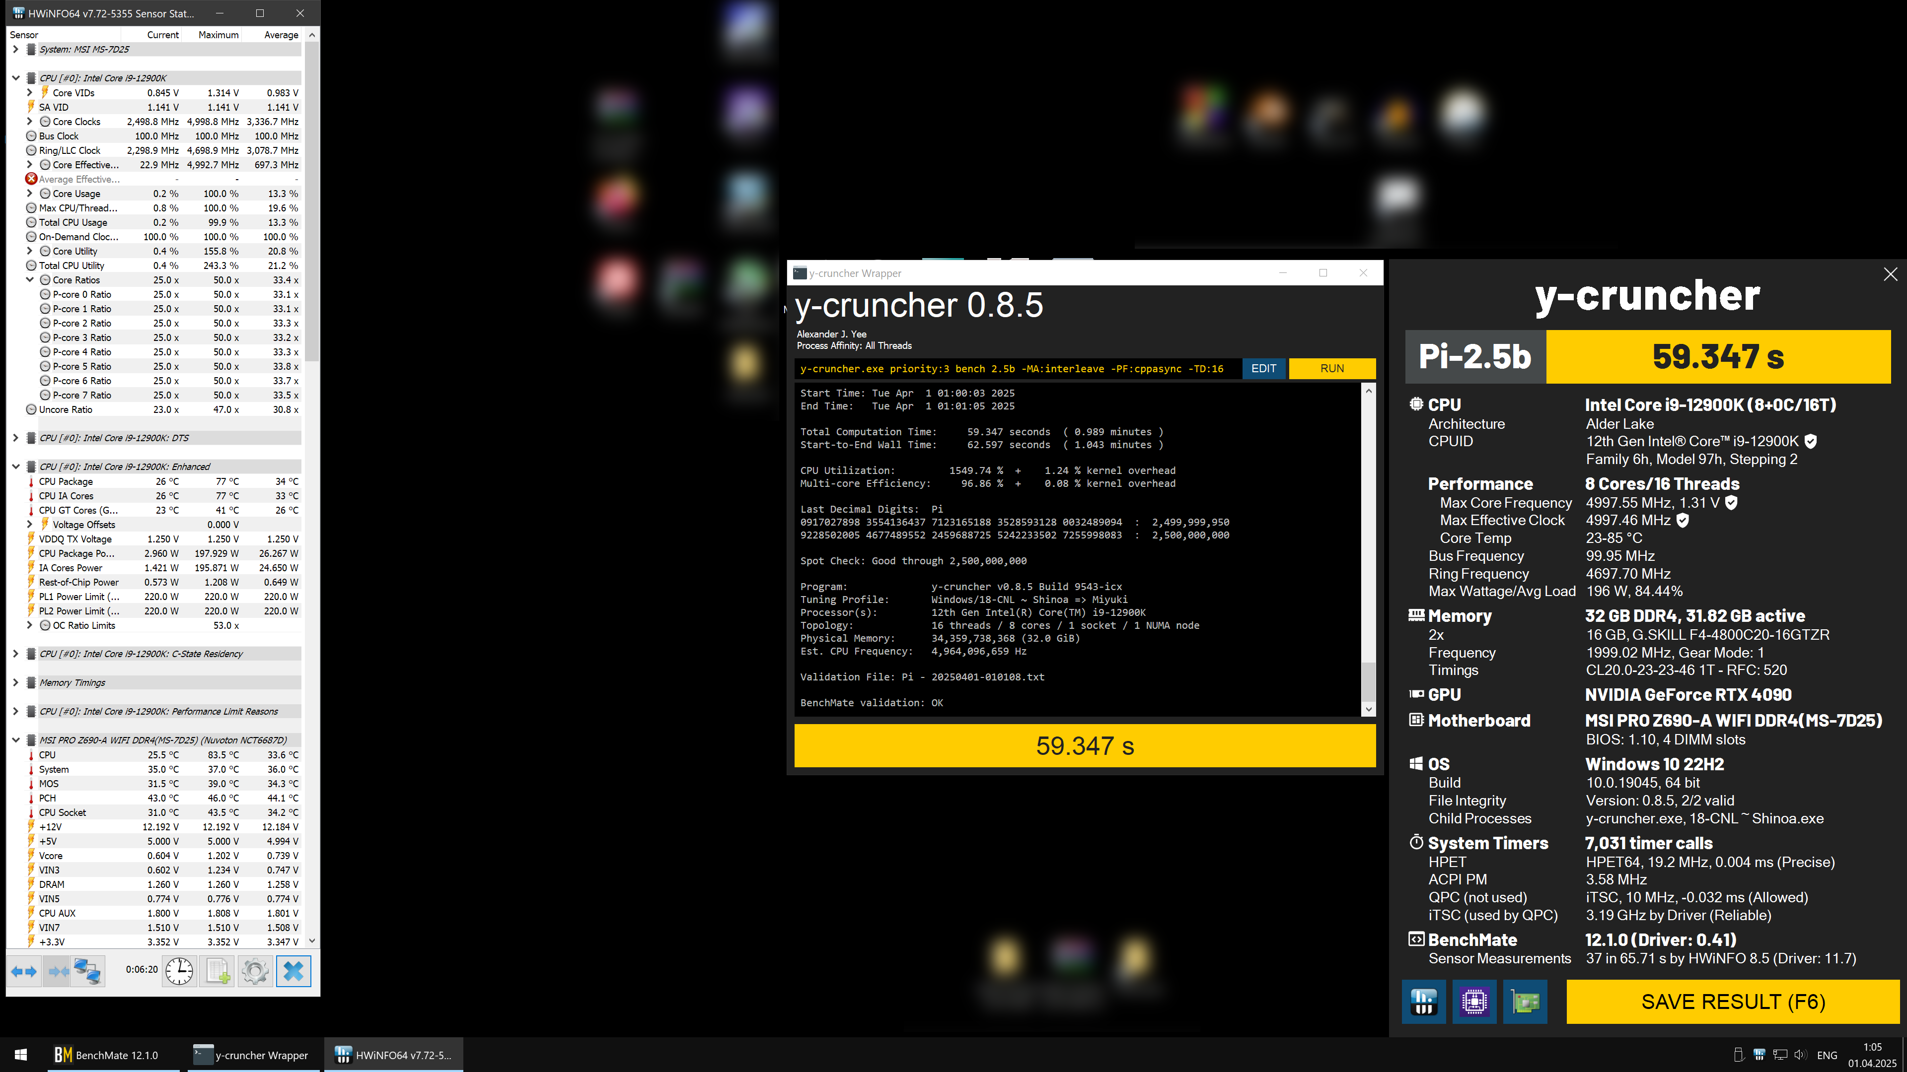Open CPU-Z icon in BenchMate result panel
Viewport: 1907px width, 1072px height.
[x=1474, y=1002]
